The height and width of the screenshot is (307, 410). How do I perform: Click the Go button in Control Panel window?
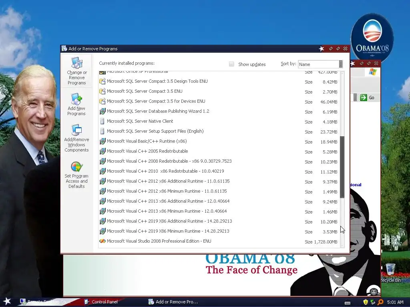(x=368, y=98)
